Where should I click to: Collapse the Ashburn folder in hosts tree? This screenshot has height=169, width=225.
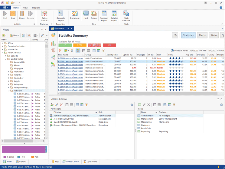coord(9,91)
